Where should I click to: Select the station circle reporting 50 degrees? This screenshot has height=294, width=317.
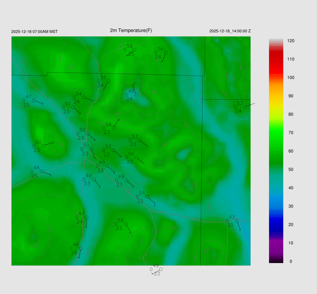88,134
